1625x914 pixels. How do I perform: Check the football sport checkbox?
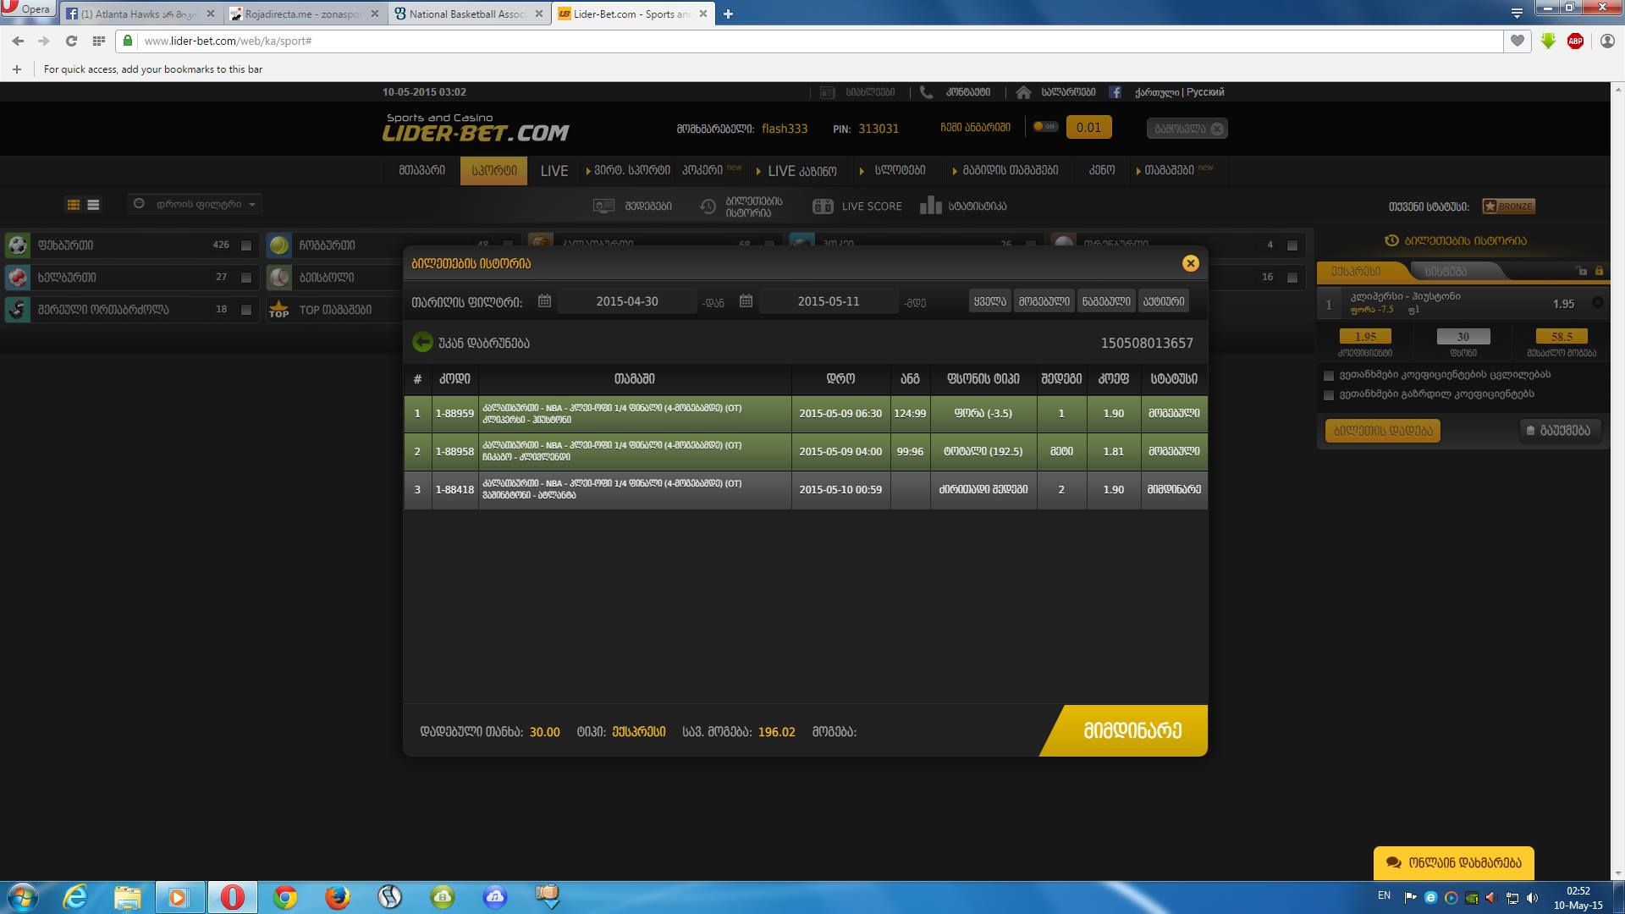pos(246,245)
